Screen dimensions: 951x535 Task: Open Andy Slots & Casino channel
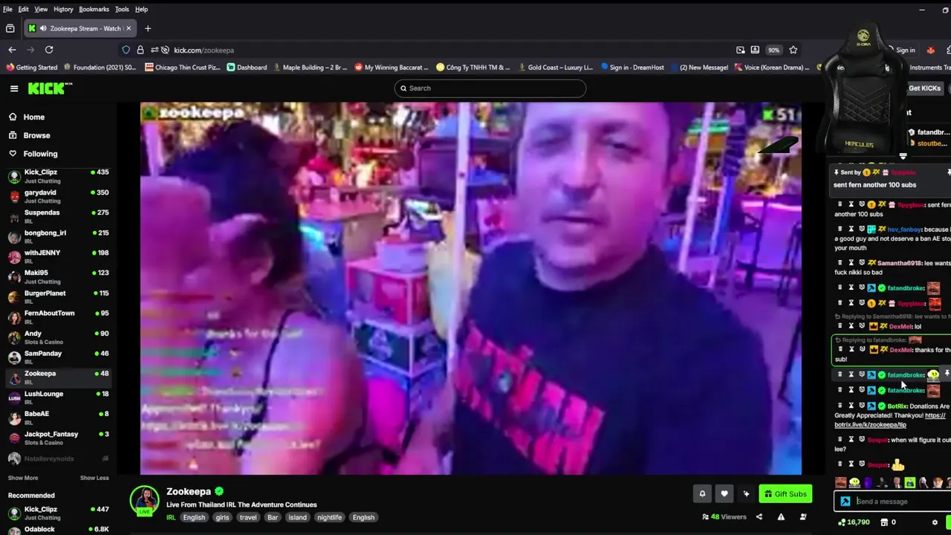tap(58, 337)
